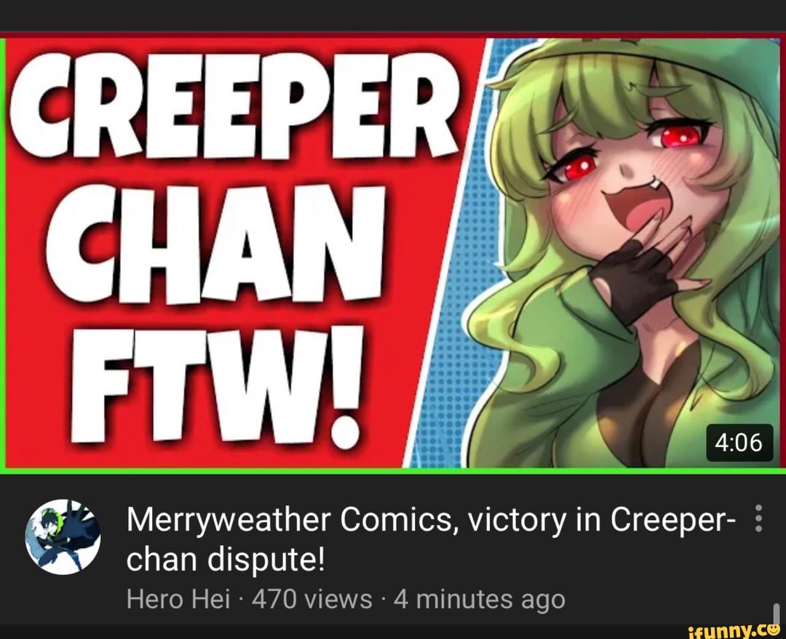
Task: Tap the Hero Hei channel avatar
Action: (x=63, y=536)
